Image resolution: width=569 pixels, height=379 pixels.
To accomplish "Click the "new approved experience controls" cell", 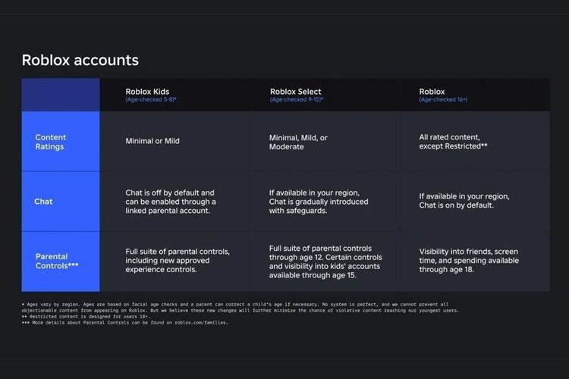I will click(177, 260).
